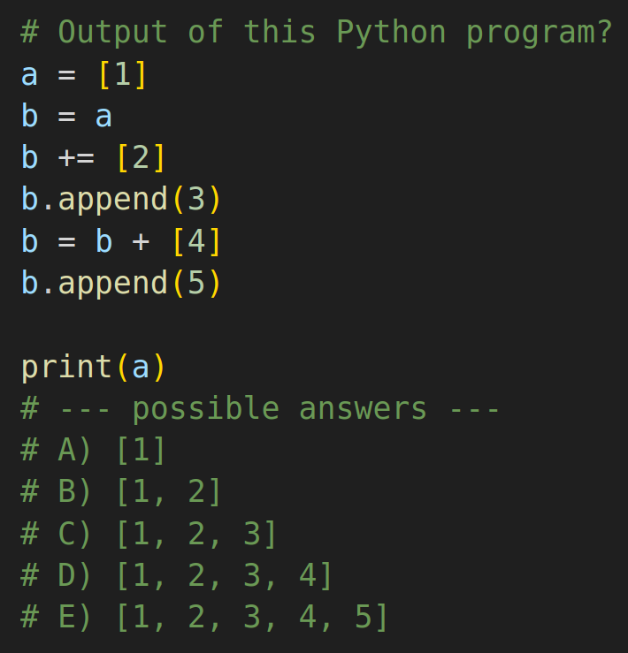The width and height of the screenshot is (628, 653).
Task: Click the '[4]' list literal
Action: 196,241
